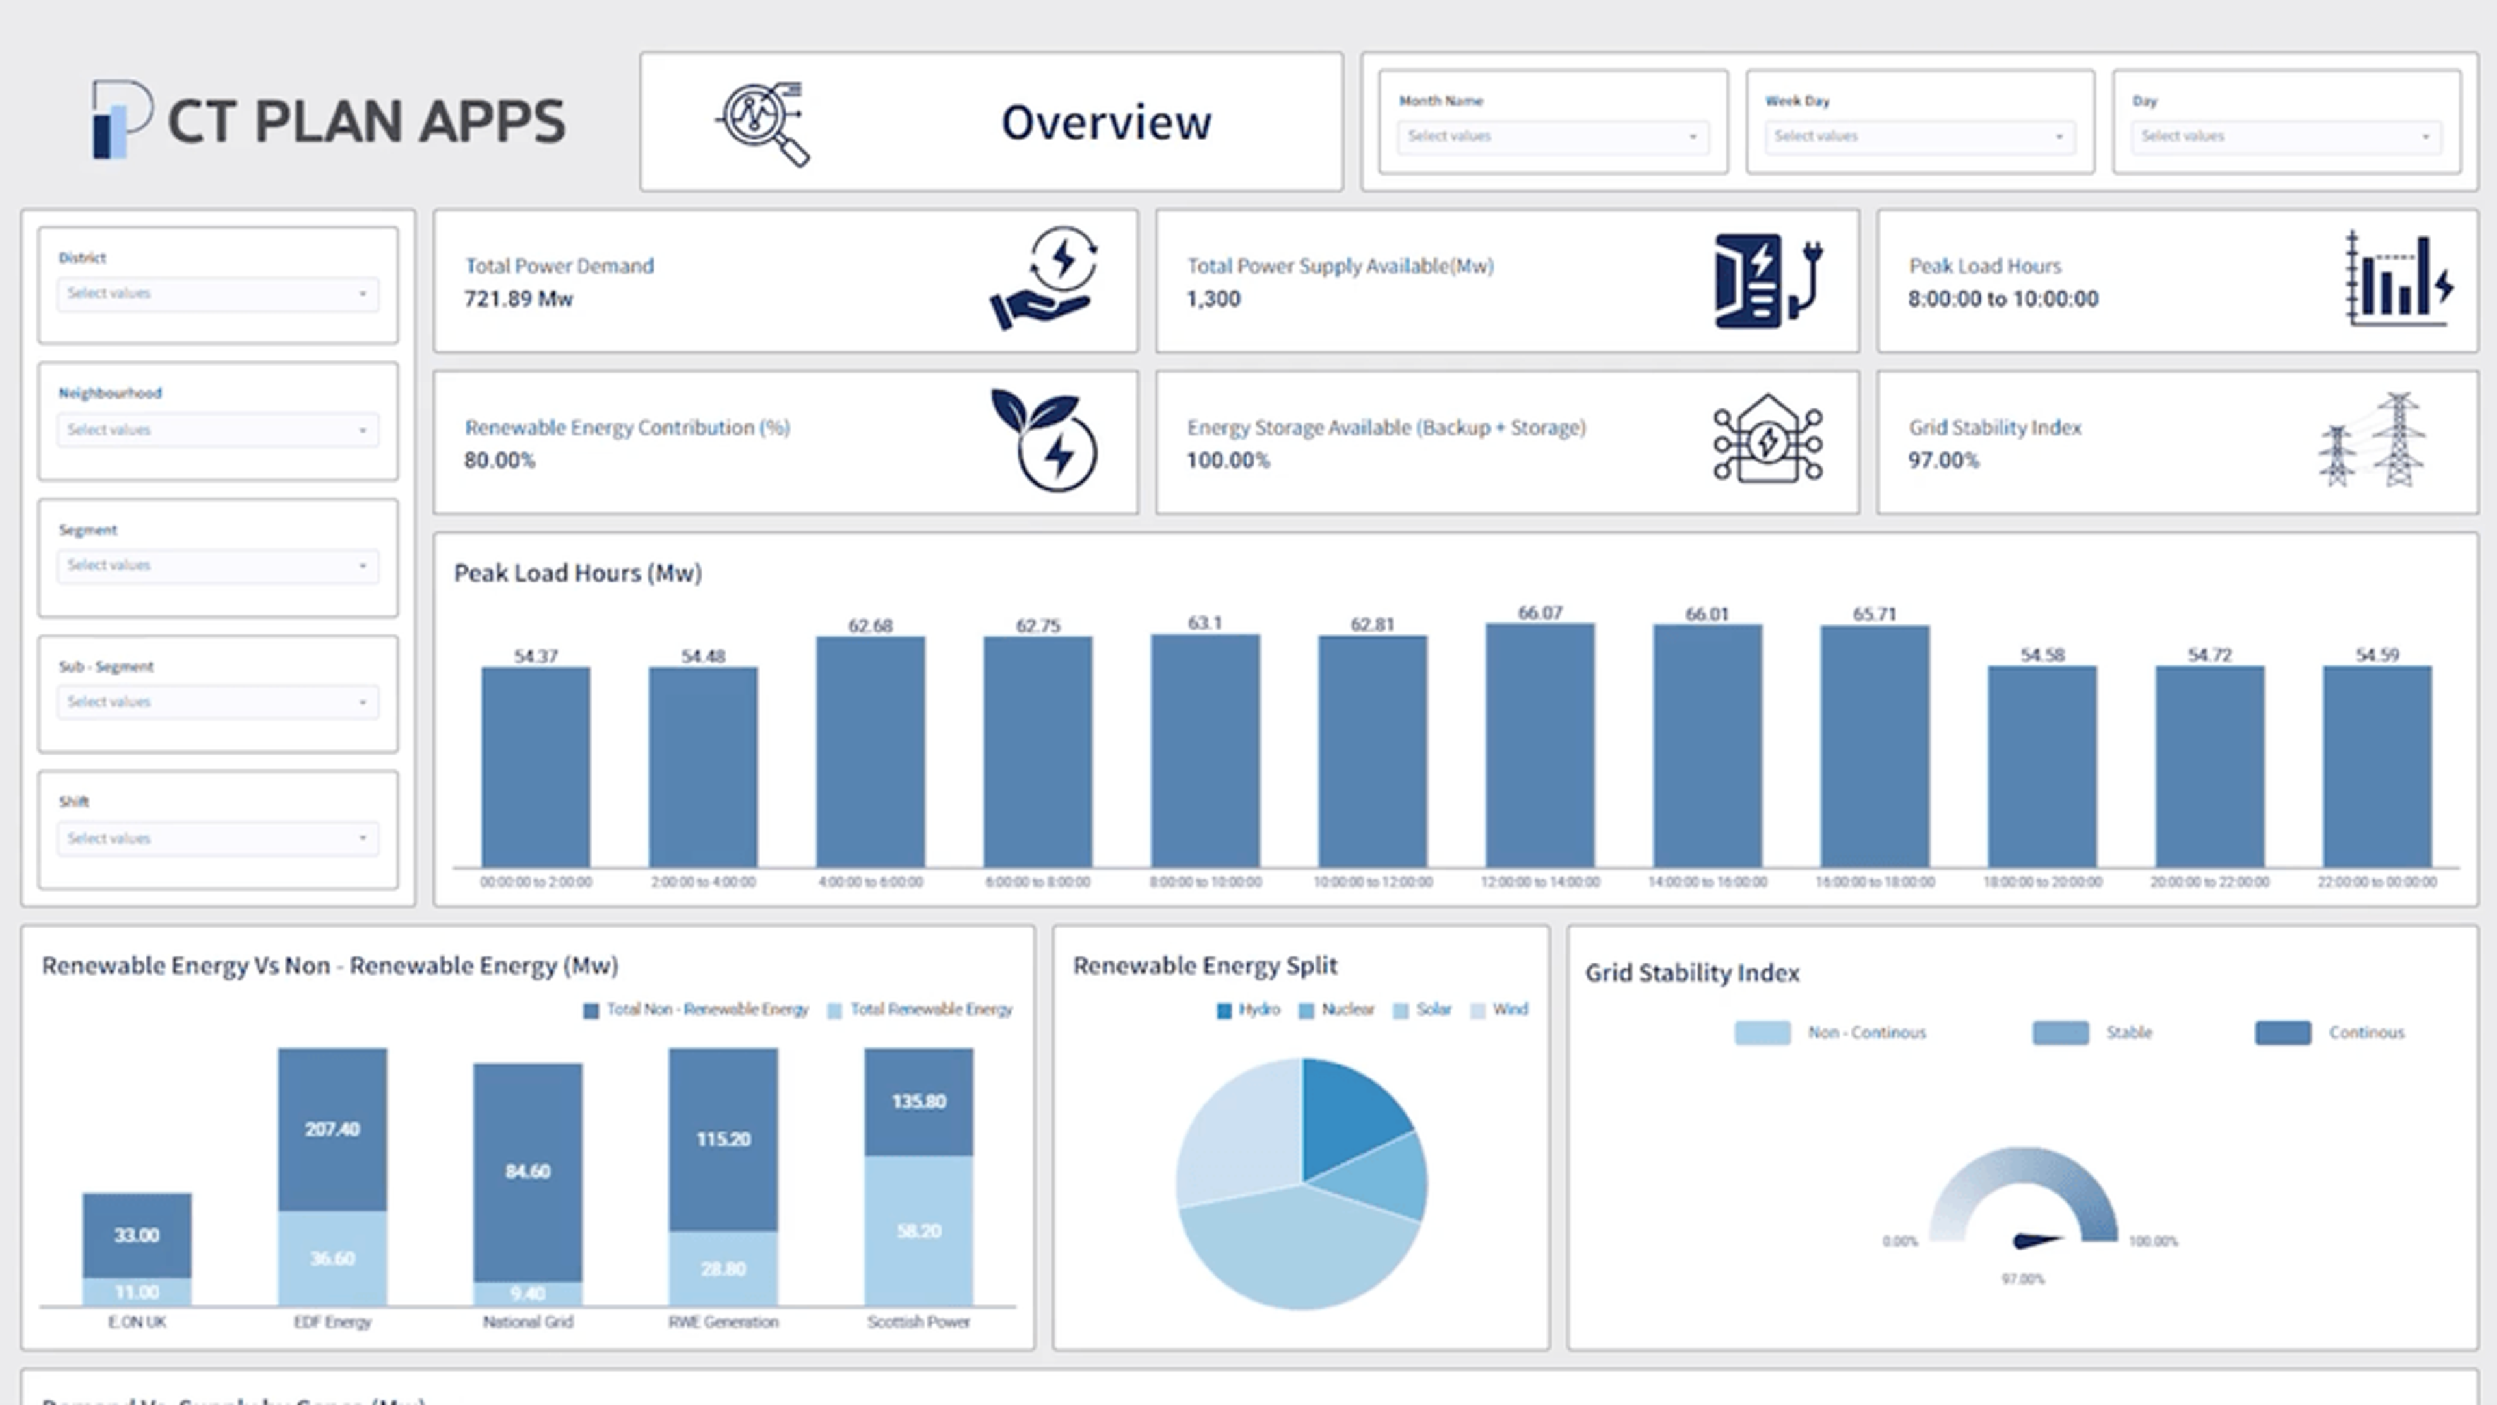Click the 14:00:00 to 16:00:00 bar
Viewport: 2497px width, 1405px height.
click(x=1707, y=745)
